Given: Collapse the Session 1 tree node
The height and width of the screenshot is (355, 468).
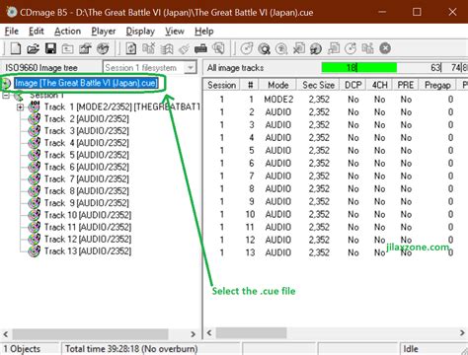Looking at the screenshot, I should pos(6,96).
